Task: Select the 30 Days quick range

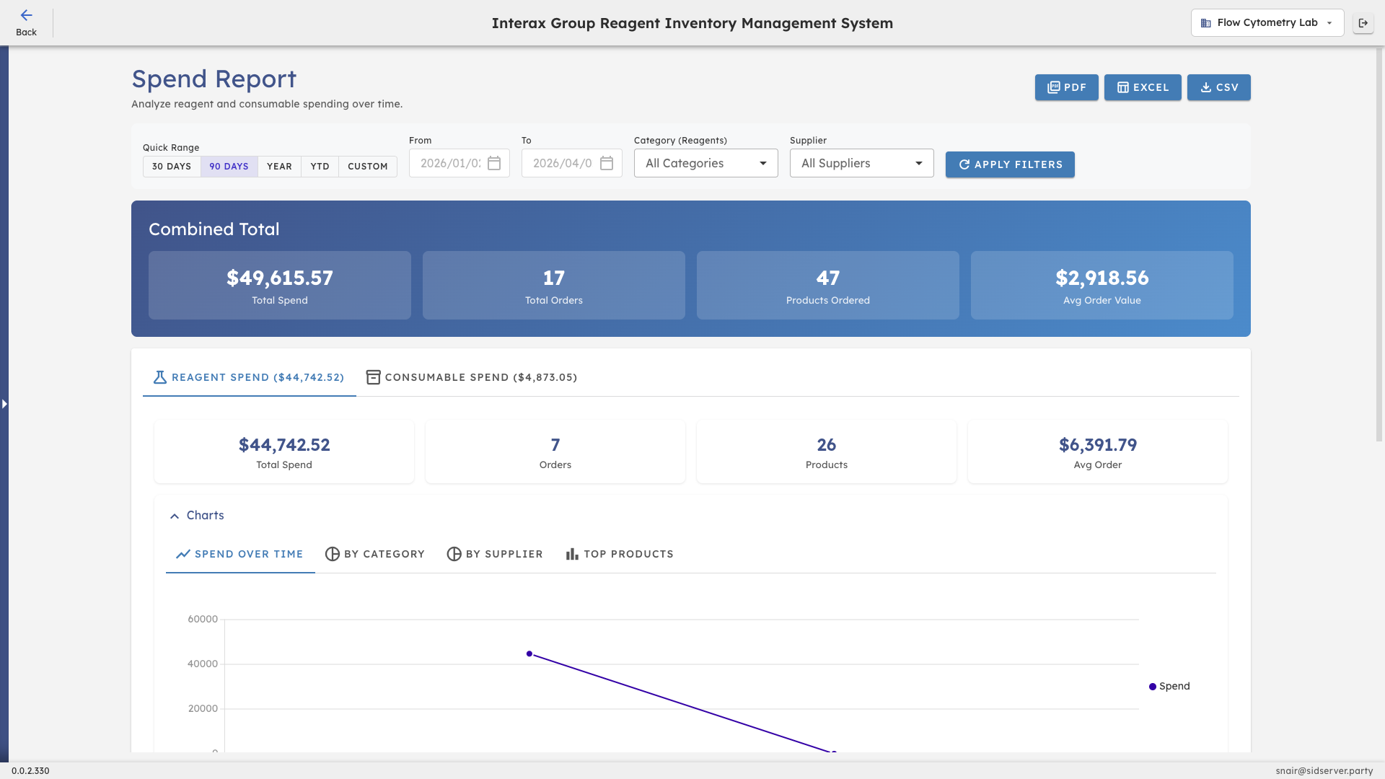Action: (172, 166)
